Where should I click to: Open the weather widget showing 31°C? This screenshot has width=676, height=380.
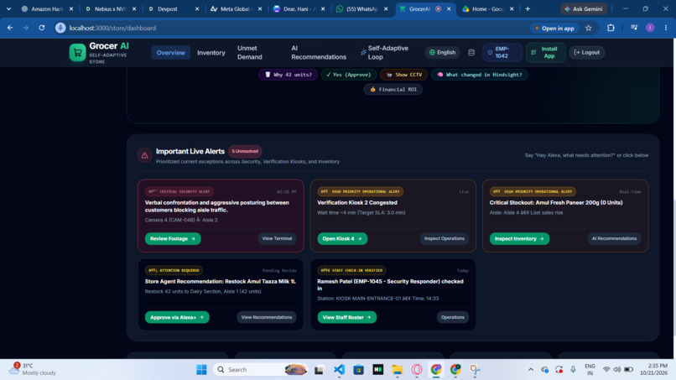pos(33,369)
